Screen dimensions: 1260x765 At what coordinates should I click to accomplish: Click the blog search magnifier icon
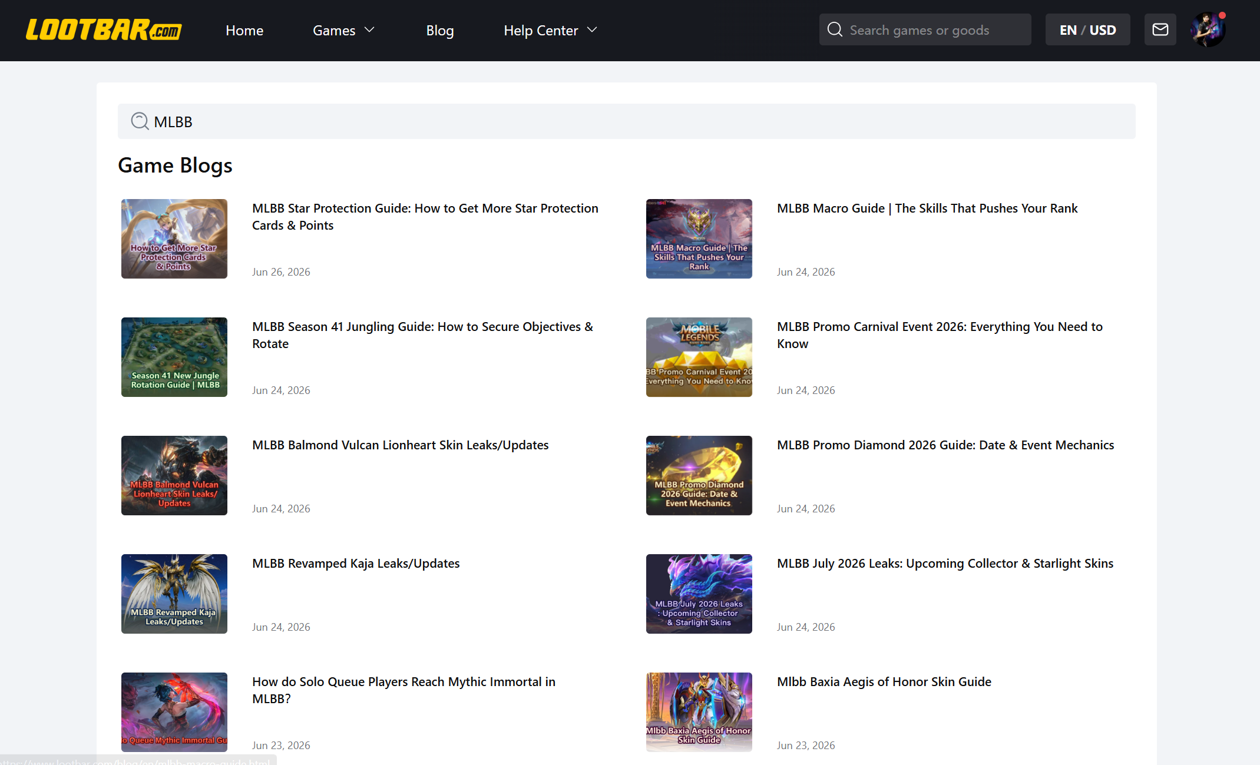[x=140, y=121]
